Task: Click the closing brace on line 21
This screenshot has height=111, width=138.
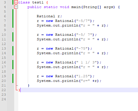Action: 29,85
